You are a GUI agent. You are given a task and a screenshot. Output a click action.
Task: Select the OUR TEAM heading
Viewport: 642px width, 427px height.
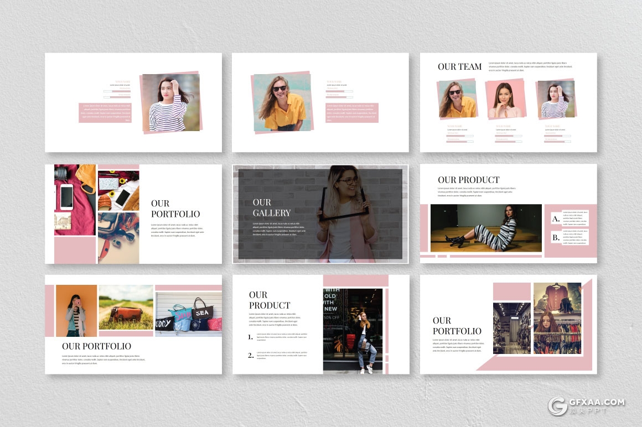tap(459, 66)
